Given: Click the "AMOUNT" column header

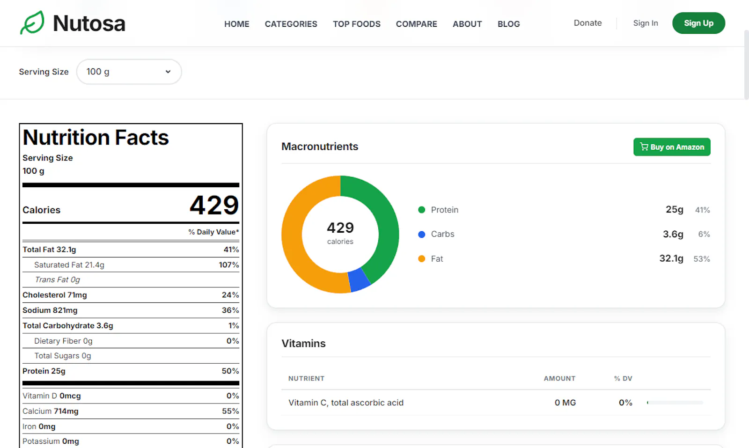Looking at the screenshot, I should 559,378.
